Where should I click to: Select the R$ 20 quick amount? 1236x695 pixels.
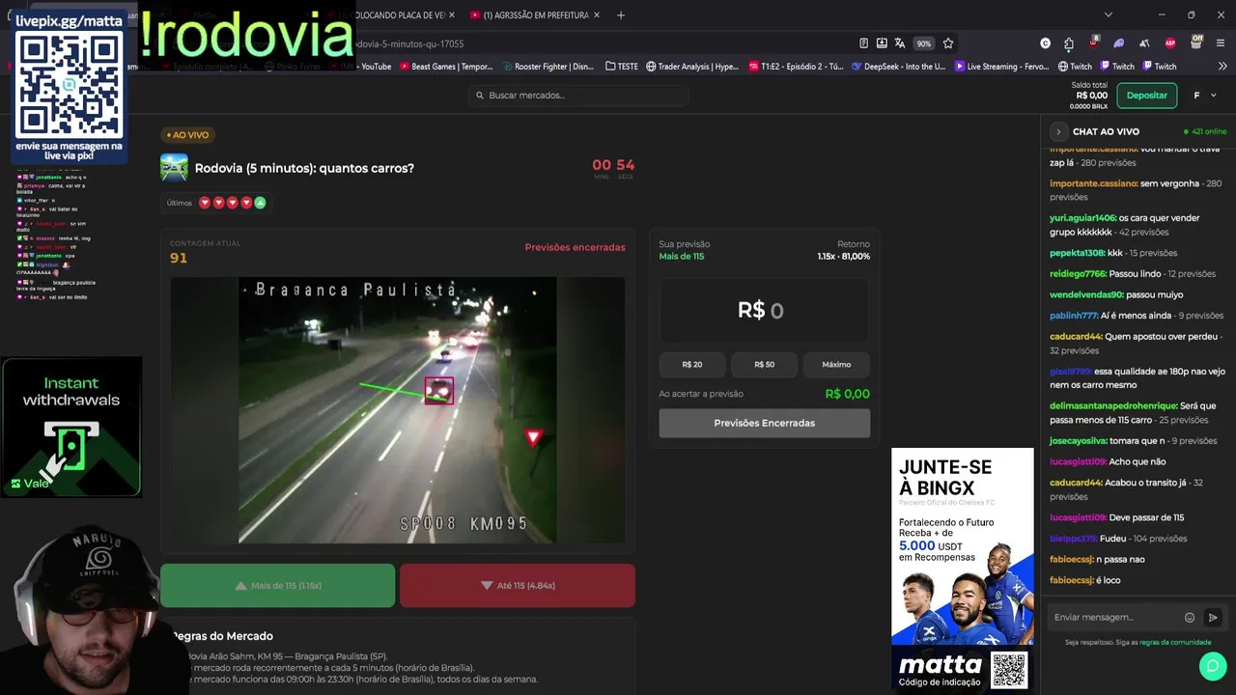[692, 364]
